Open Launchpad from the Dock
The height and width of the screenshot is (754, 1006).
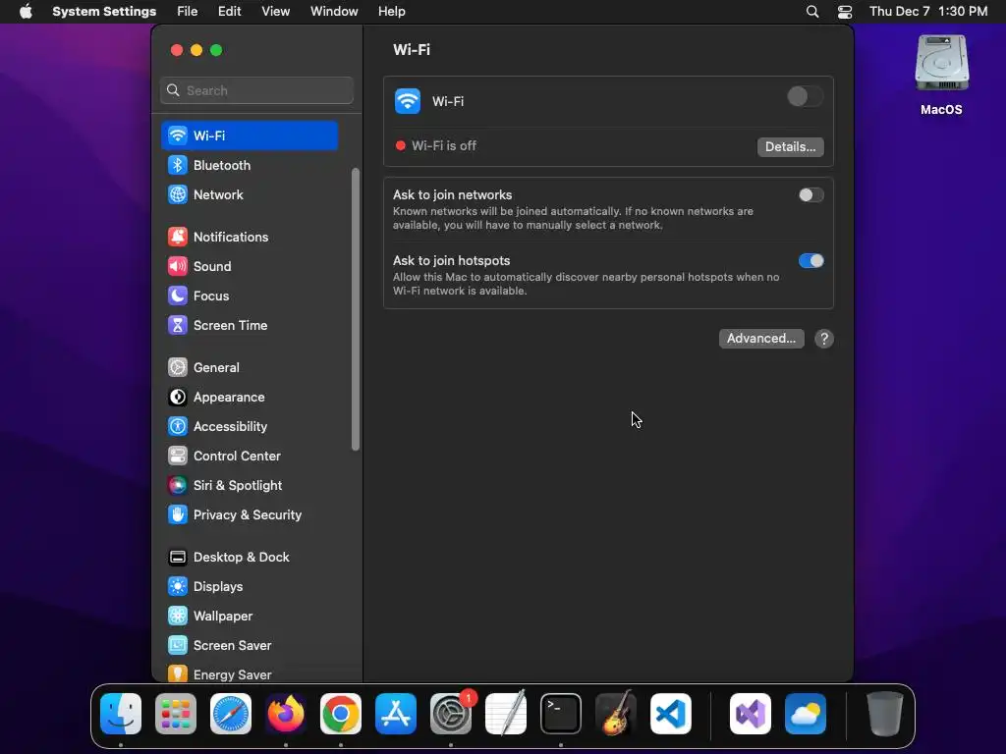point(176,714)
